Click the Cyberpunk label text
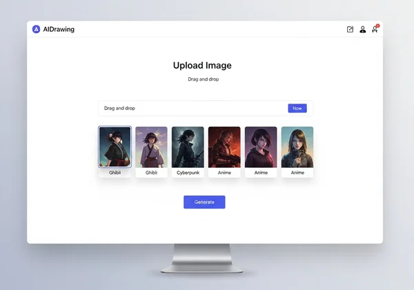 (x=188, y=173)
